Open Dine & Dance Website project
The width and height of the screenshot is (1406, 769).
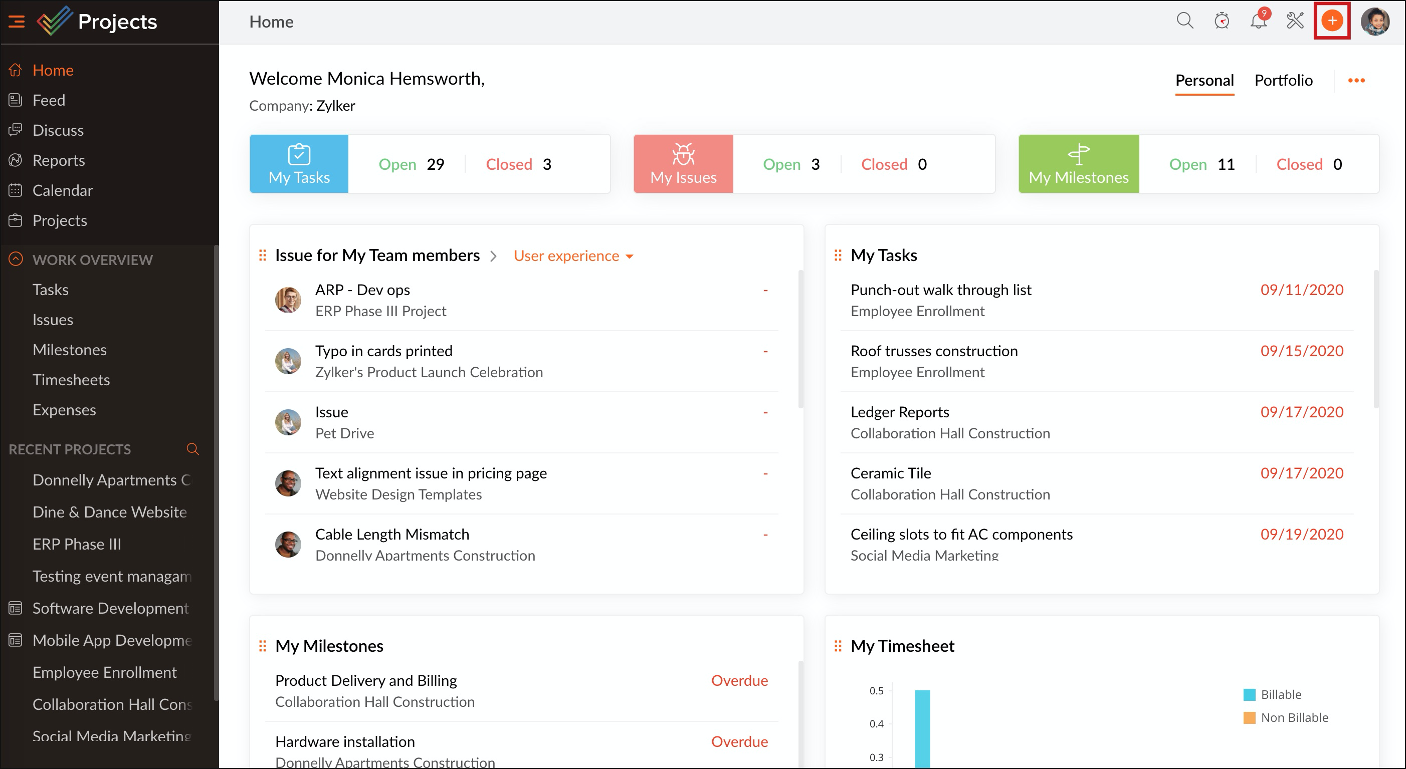110,512
